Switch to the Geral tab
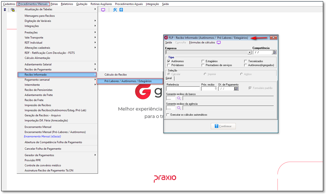 [169, 78]
